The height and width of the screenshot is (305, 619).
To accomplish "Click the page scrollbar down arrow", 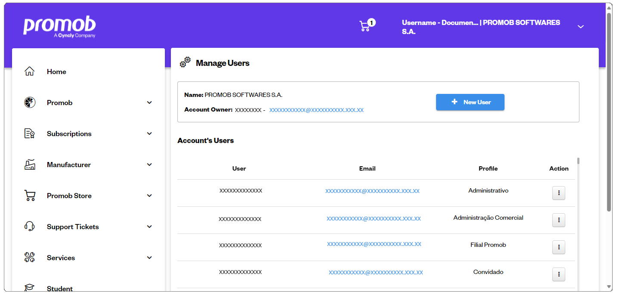I will tap(609, 286).
